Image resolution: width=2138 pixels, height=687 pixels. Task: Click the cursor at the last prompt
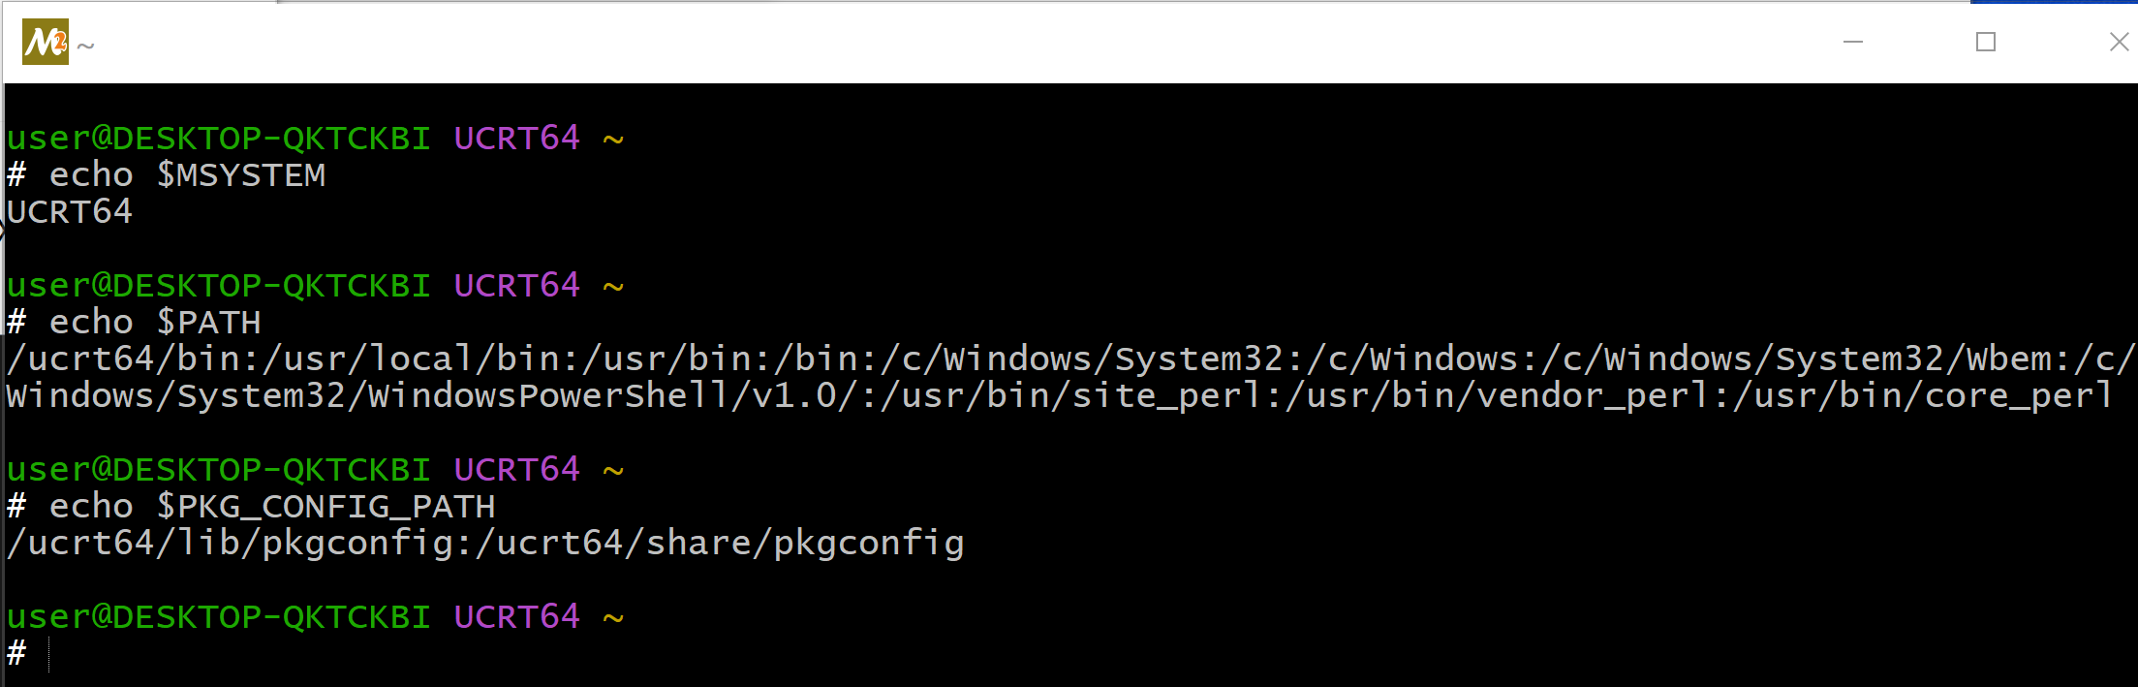coord(48,654)
